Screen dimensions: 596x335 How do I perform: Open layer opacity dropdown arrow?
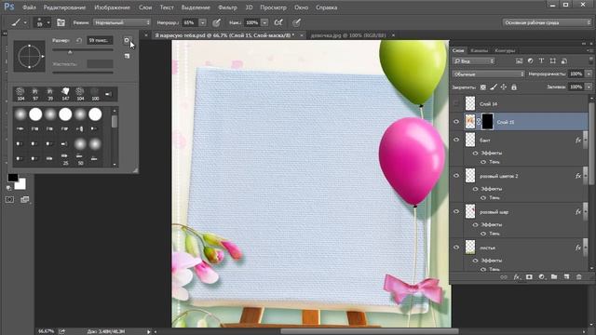[589, 74]
